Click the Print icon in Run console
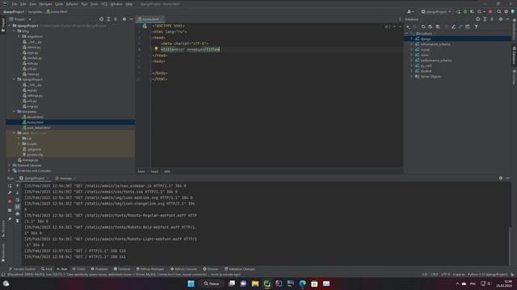 (18, 213)
